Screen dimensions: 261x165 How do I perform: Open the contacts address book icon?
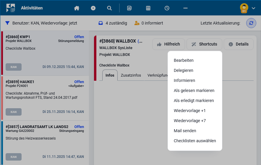tap(129, 8)
